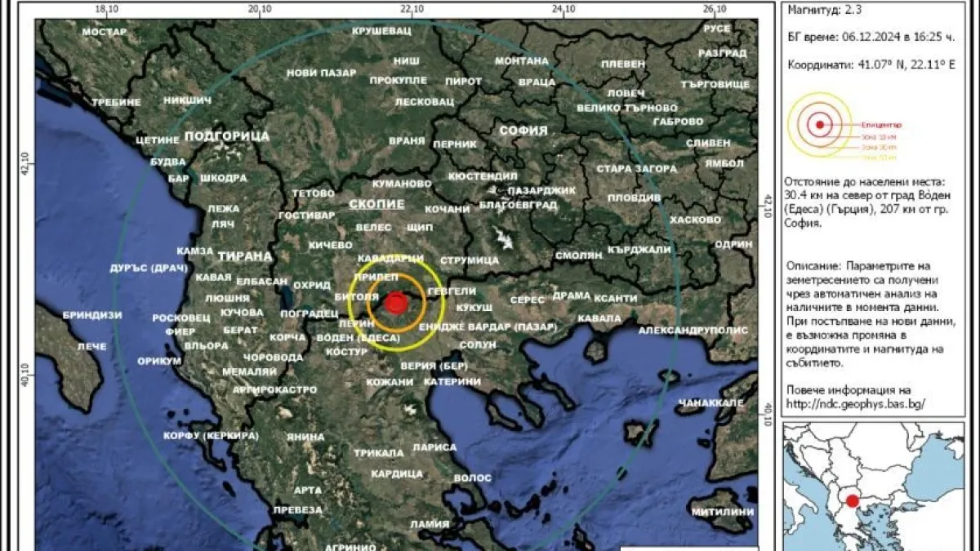Click the red marker in the inset locator map
This screenshot has height=551, width=980.
[x=852, y=501]
